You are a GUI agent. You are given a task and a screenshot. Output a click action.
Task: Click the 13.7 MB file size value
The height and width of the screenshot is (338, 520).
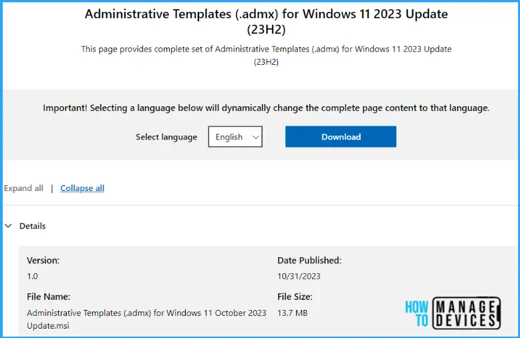click(x=293, y=313)
